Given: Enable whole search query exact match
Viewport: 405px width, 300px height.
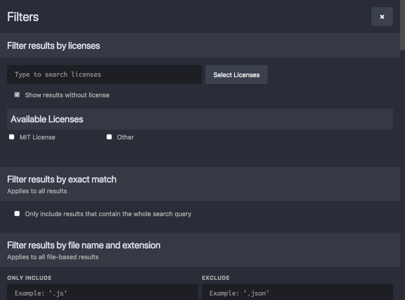Looking at the screenshot, I should (17, 213).
